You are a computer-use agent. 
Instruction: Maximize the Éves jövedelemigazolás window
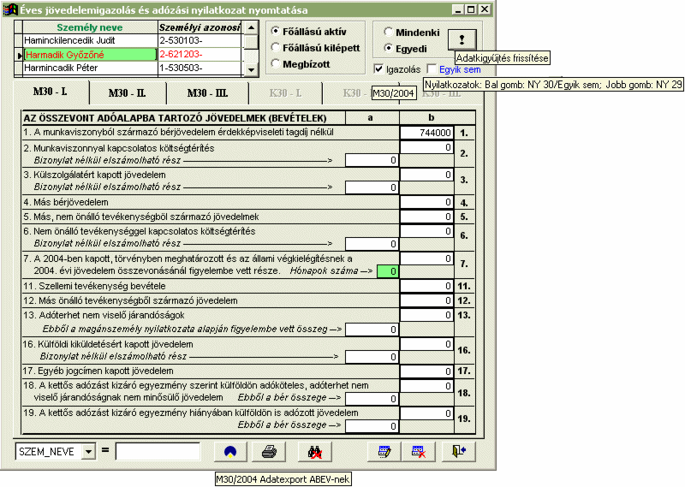(471, 9)
